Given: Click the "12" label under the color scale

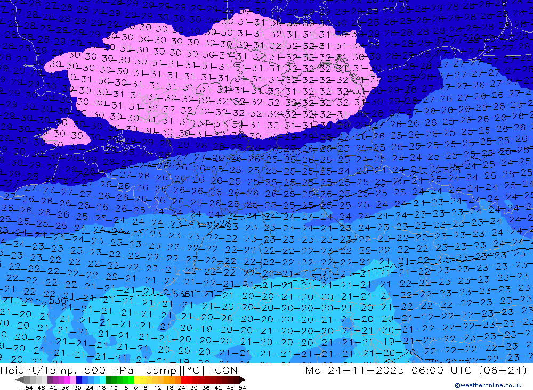Looking at the screenshot, I should coord(158,388).
